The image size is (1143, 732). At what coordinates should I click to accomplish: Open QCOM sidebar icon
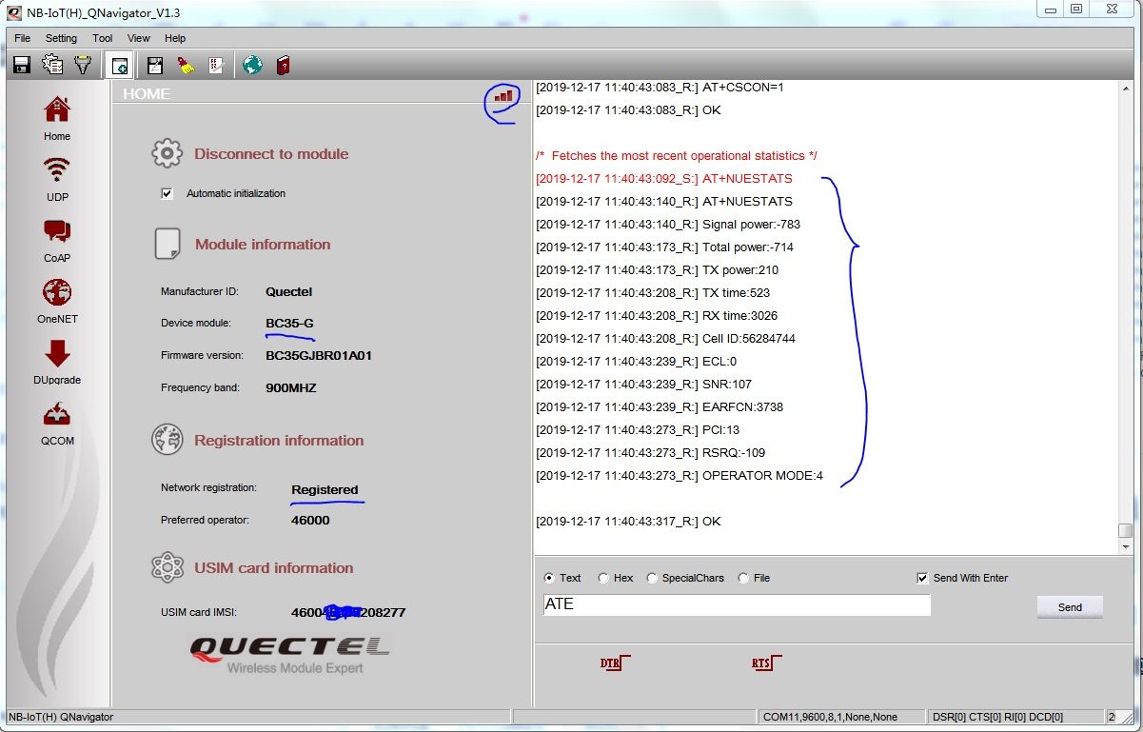[x=57, y=424]
